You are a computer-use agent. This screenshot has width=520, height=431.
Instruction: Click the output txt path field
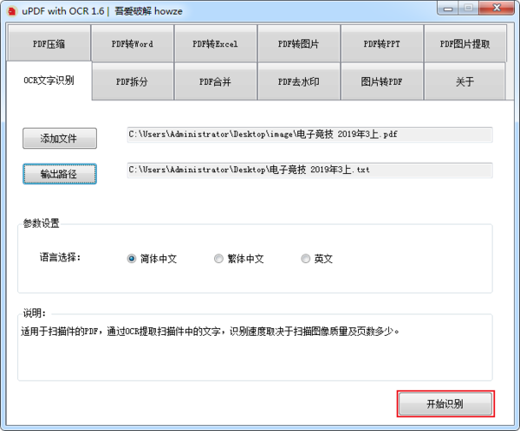pyautogui.click(x=309, y=170)
